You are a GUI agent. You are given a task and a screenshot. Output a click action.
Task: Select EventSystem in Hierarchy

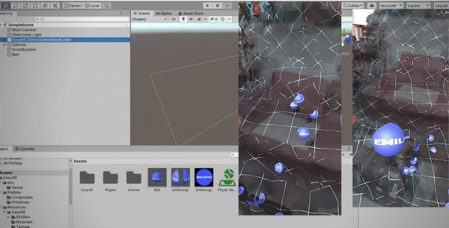point(24,50)
